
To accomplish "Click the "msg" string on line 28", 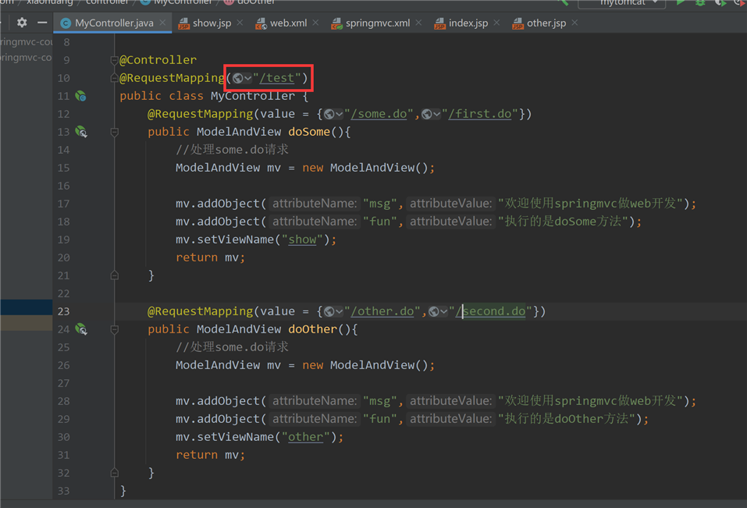I will tap(379, 401).
